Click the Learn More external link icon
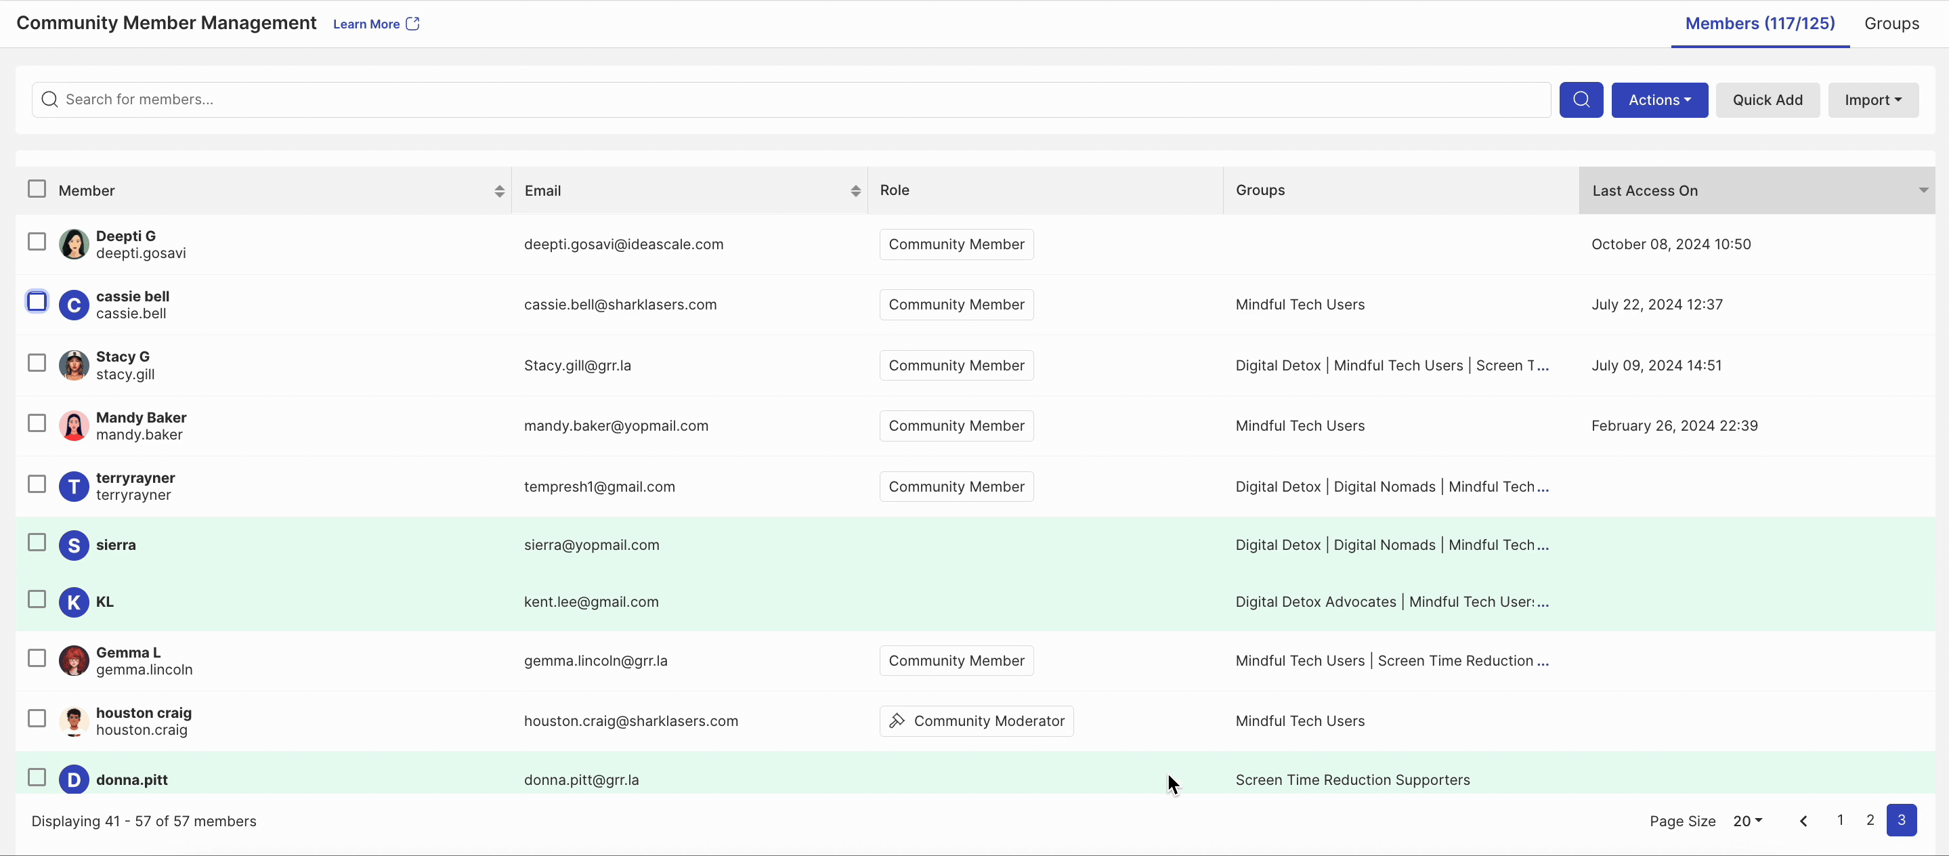Screen dimensions: 1949x856 (412, 24)
